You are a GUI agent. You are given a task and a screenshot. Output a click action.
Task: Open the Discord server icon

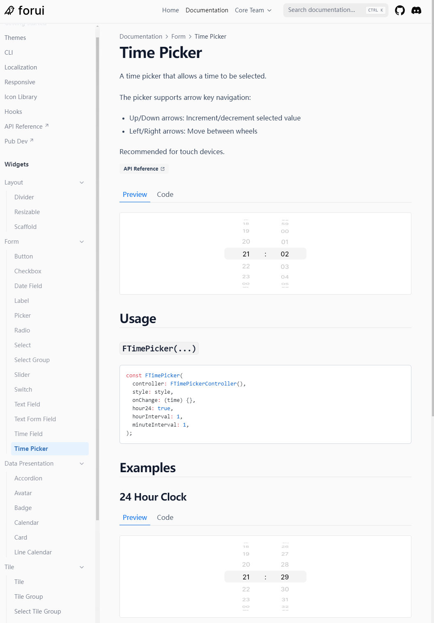(x=416, y=10)
